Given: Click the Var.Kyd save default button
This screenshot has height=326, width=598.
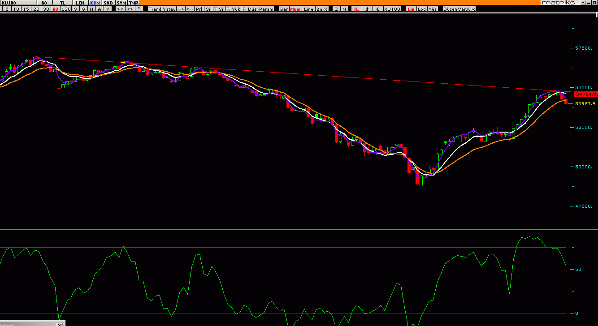Looking at the screenshot, I should click(x=467, y=9).
